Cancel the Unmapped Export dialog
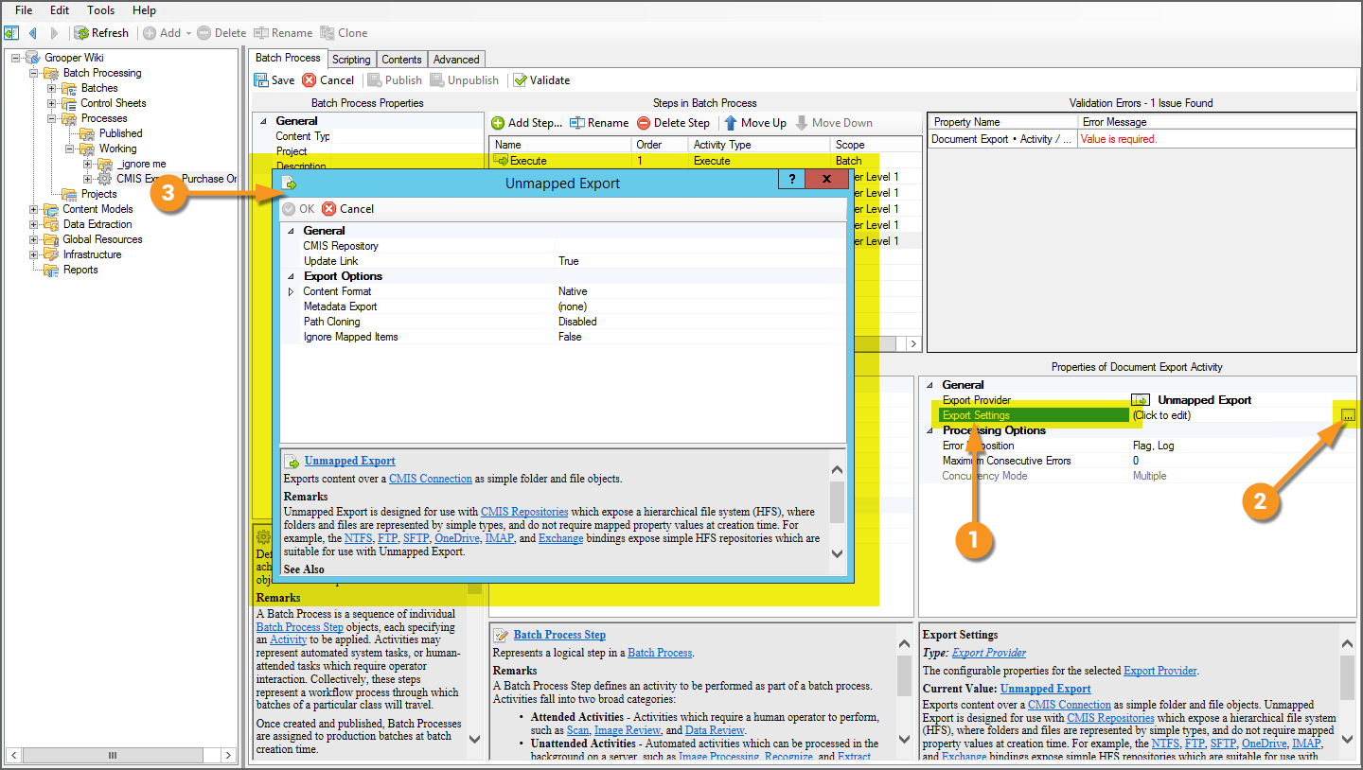 tap(348, 209)
